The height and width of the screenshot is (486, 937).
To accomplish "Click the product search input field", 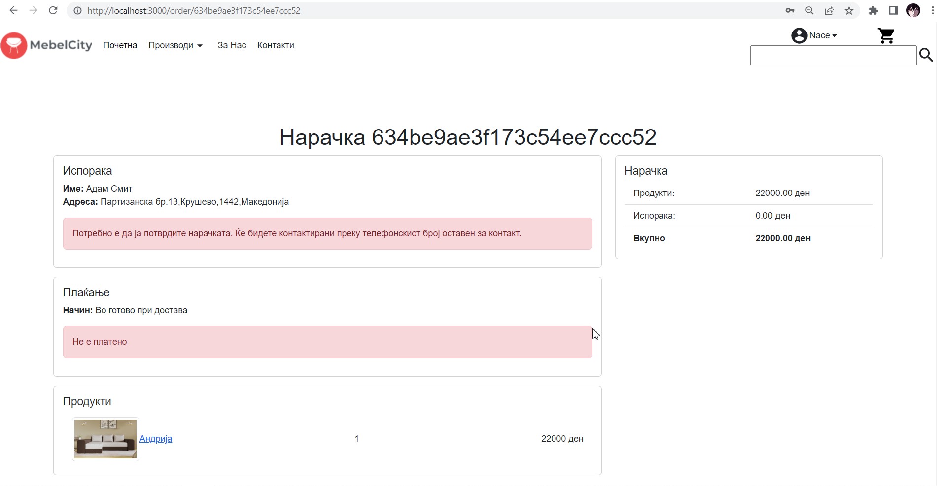I will 833,55.
